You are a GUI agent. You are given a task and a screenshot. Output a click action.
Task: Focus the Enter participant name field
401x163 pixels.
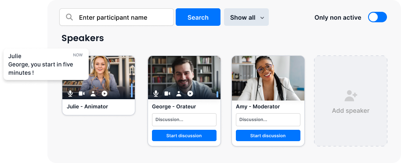coord(117,17)
